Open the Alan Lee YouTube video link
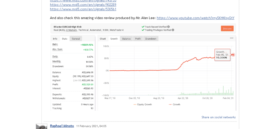The height and width of the screenshot is (129, 274). pos(195,18)
